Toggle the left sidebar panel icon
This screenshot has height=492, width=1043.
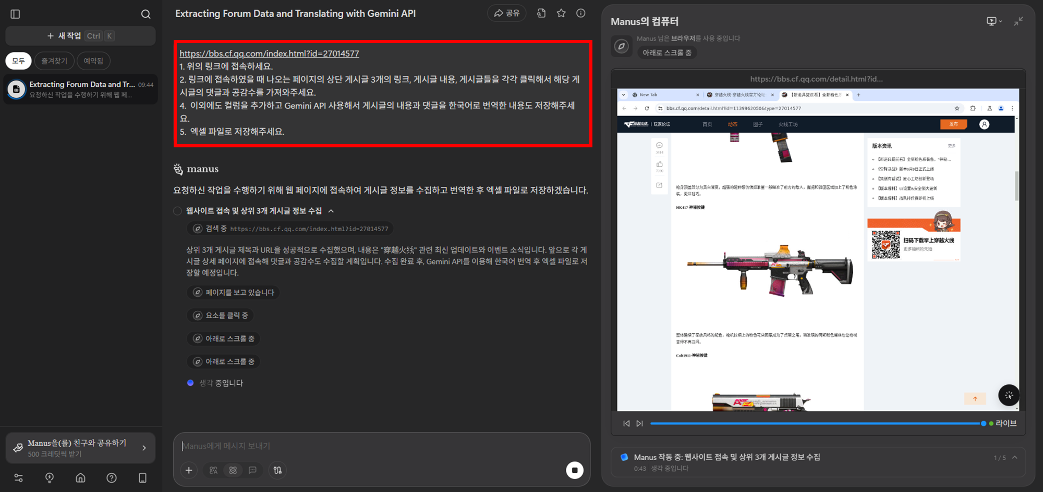15,14
